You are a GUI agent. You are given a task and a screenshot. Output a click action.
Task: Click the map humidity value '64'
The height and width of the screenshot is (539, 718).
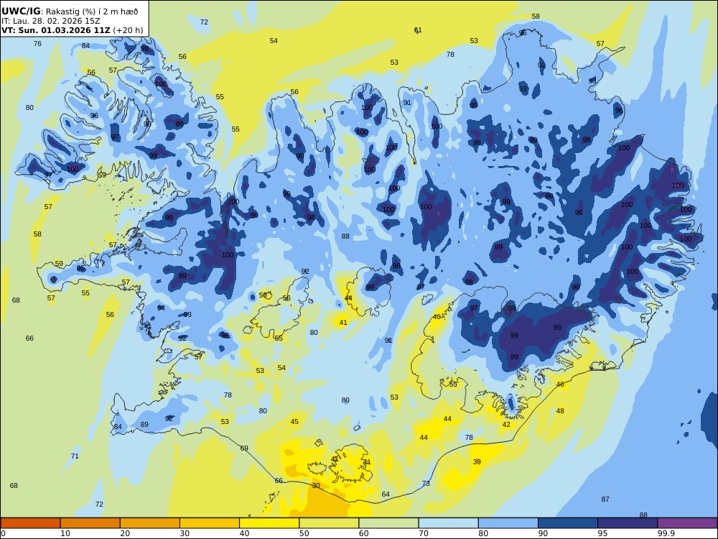[386, 494]
